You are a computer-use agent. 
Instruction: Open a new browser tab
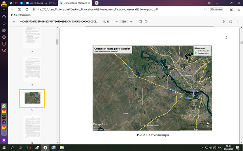click(96, 3)
